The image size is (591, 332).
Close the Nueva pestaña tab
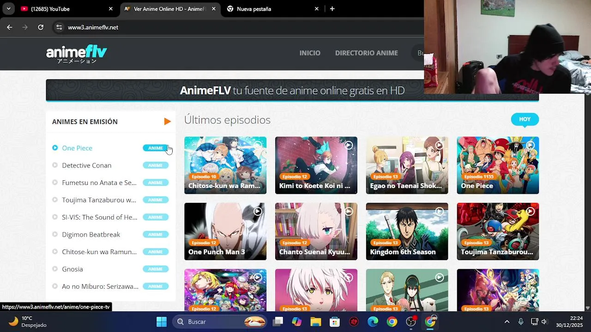pyautogui.click(x=316, y=9)
